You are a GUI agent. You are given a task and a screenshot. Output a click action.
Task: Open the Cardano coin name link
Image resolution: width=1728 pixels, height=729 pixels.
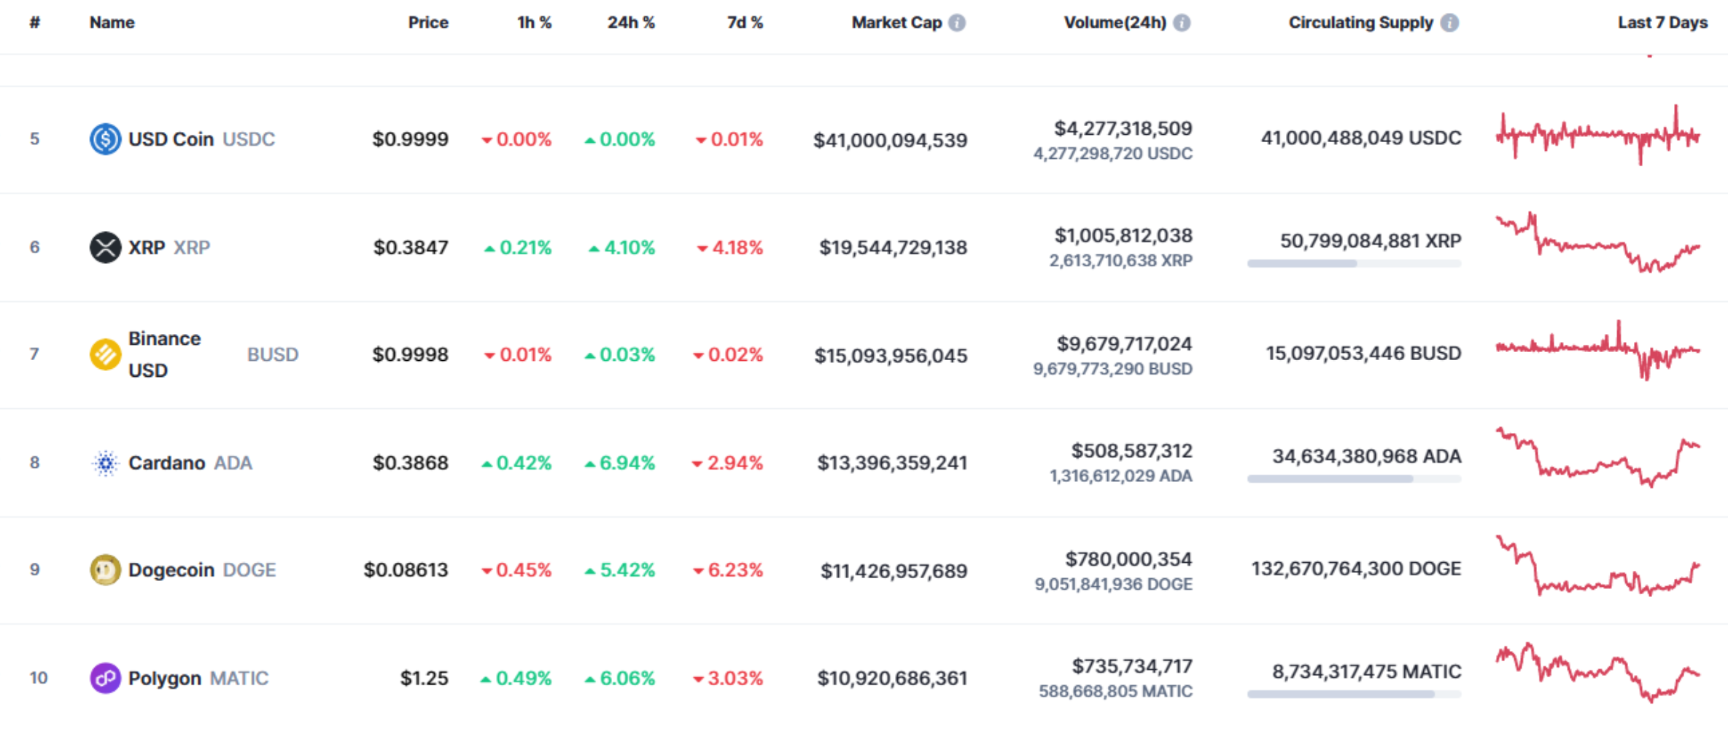point(166,463)
